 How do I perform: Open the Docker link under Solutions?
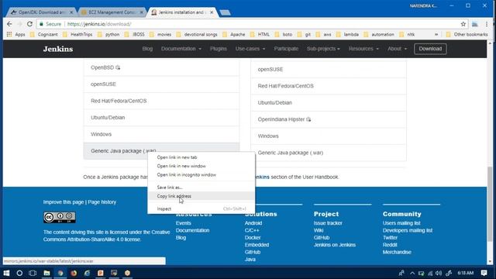(253, 238)
